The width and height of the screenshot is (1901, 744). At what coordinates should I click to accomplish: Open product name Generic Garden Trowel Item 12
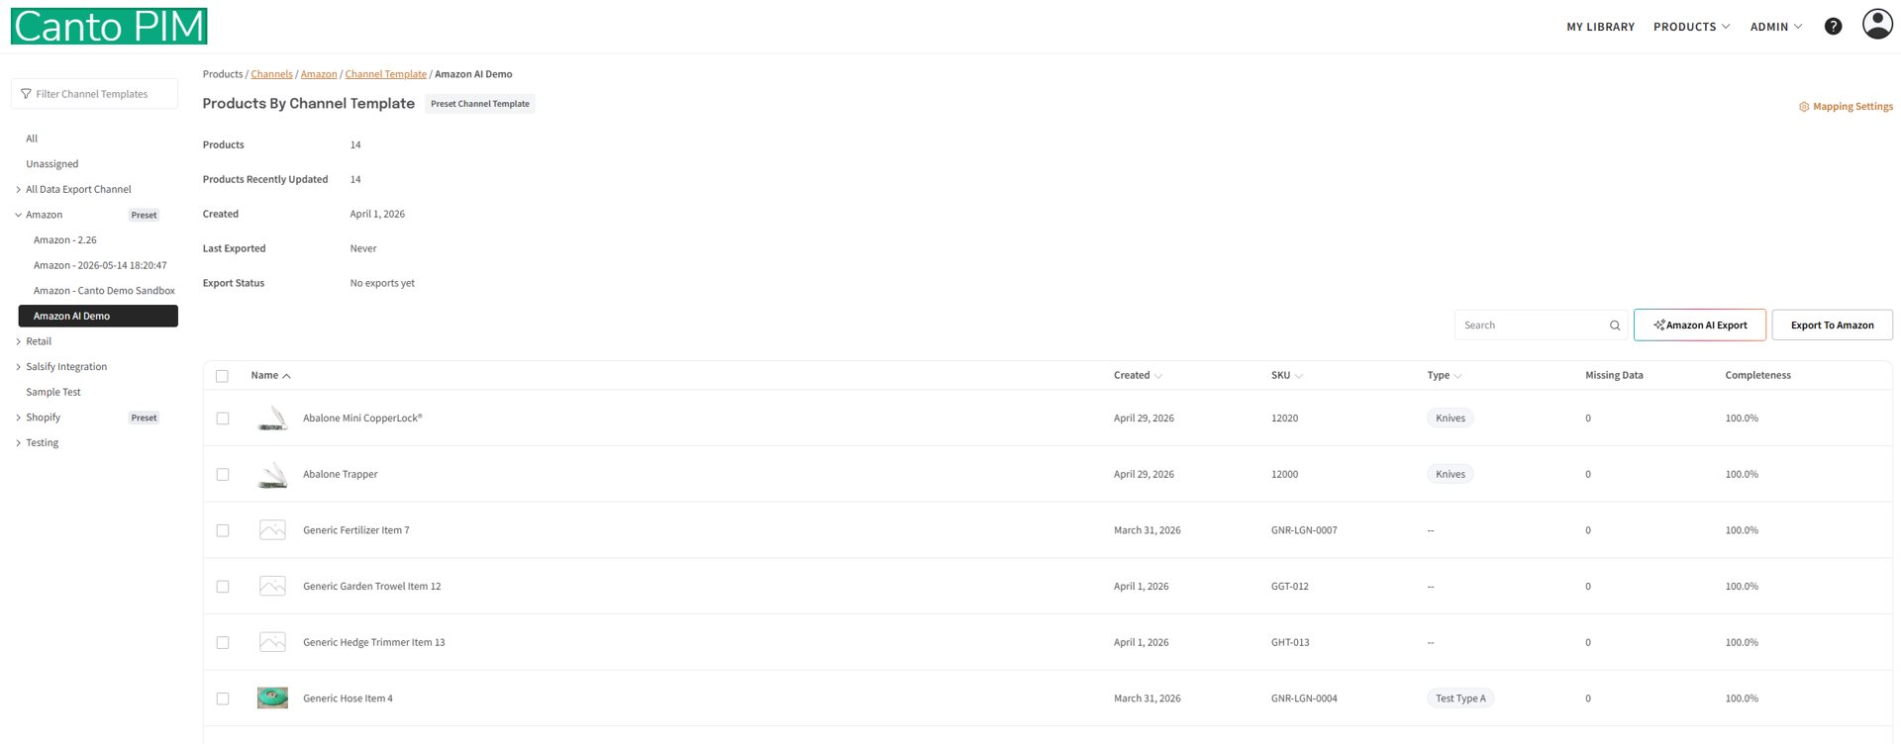(x=371, y=587)
